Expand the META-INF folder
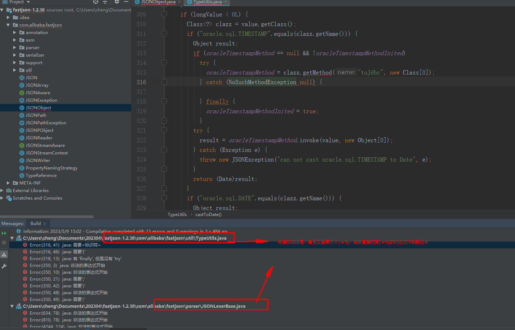This screenshot has width=515, height=330. pos(8,183)
